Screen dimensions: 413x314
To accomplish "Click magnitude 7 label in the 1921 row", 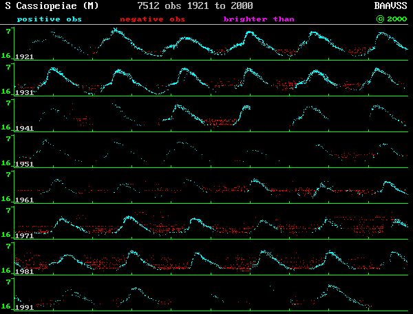I will click(8, 31).
